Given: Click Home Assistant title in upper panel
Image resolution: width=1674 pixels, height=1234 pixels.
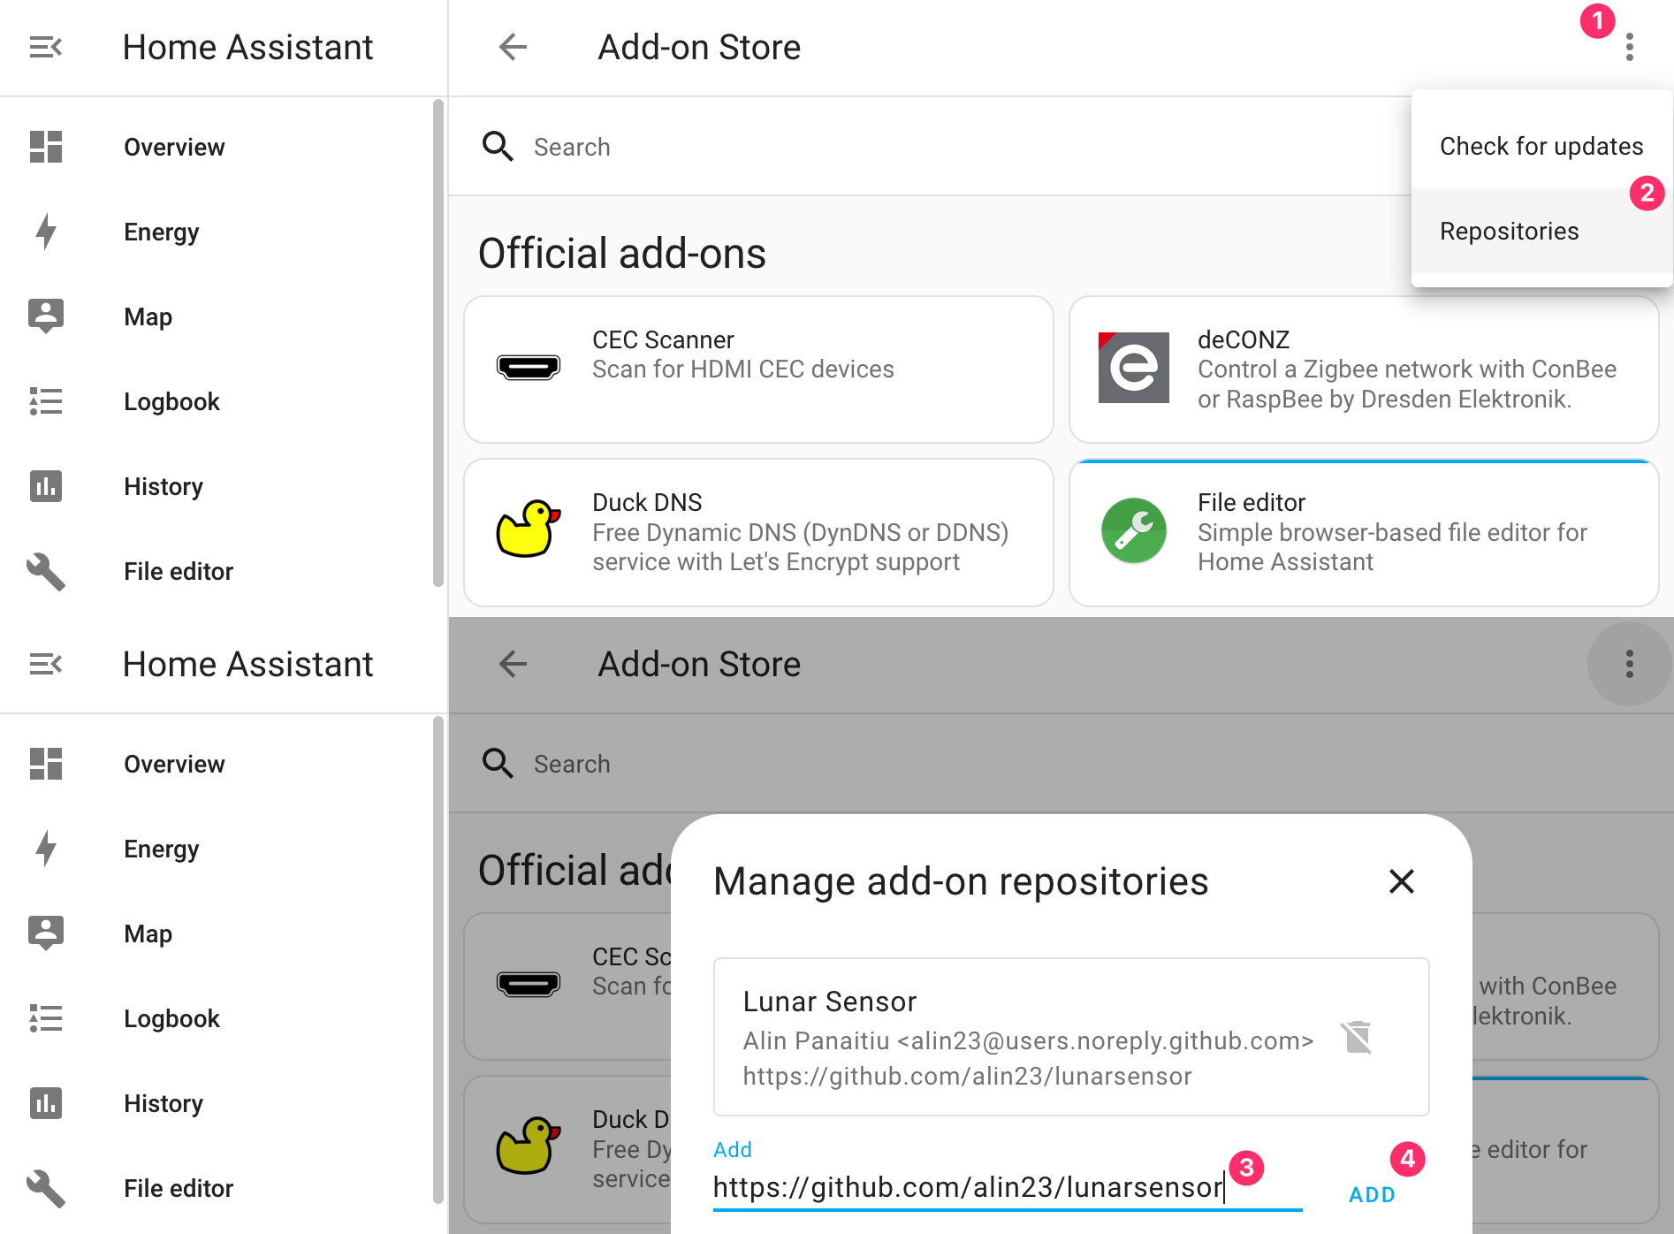Looking at the screenshot, I should tap(248, 47).
